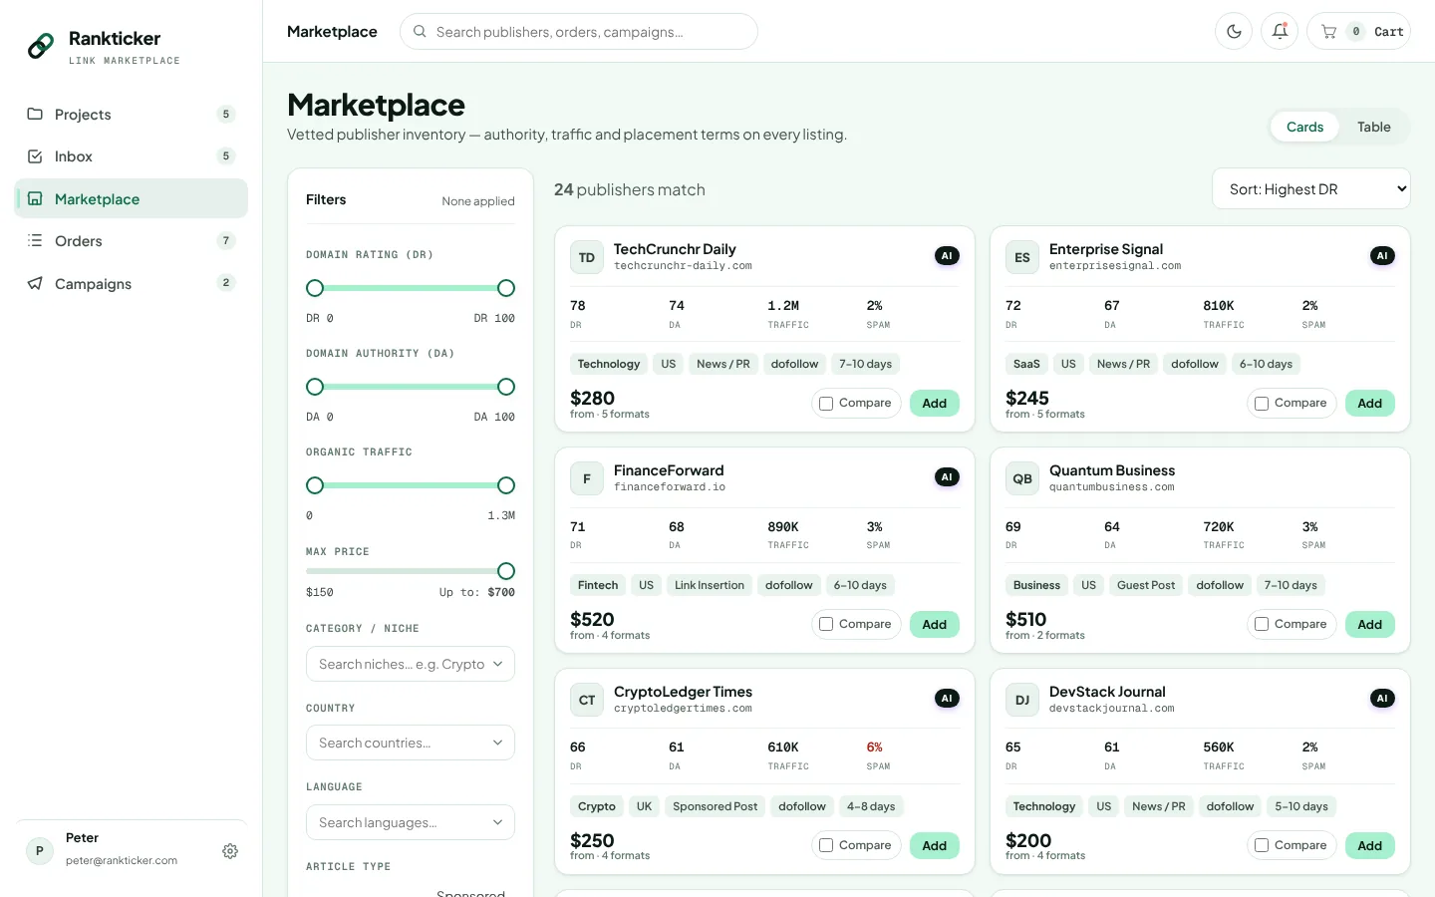Click the Domain Authority maximum slider handle
Viewport: 1435px width, 897px height.
click(506, 387)
